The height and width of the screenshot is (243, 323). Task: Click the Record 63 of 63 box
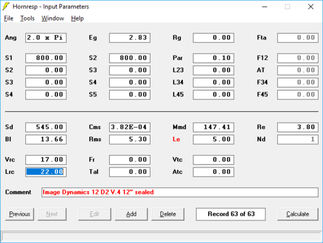click(x=231, y=214)
